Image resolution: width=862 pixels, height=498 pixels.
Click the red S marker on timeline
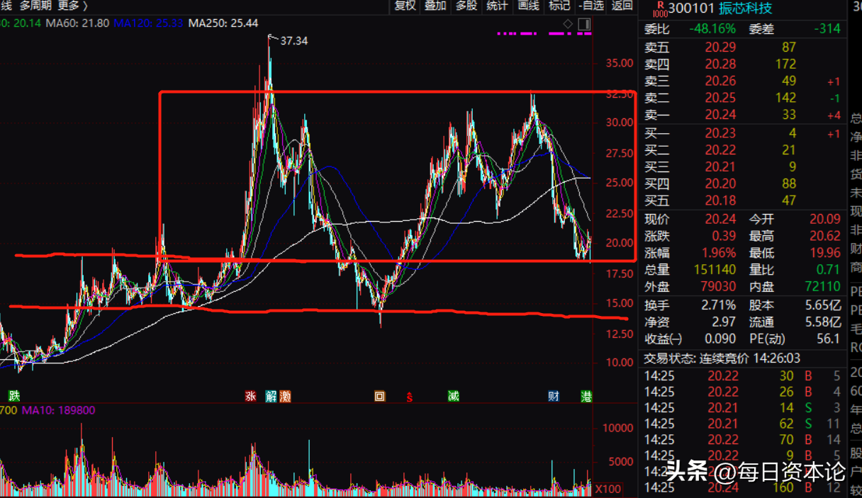409,397
